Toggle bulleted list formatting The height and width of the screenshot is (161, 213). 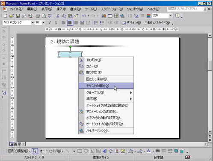(x=102, y=23)
